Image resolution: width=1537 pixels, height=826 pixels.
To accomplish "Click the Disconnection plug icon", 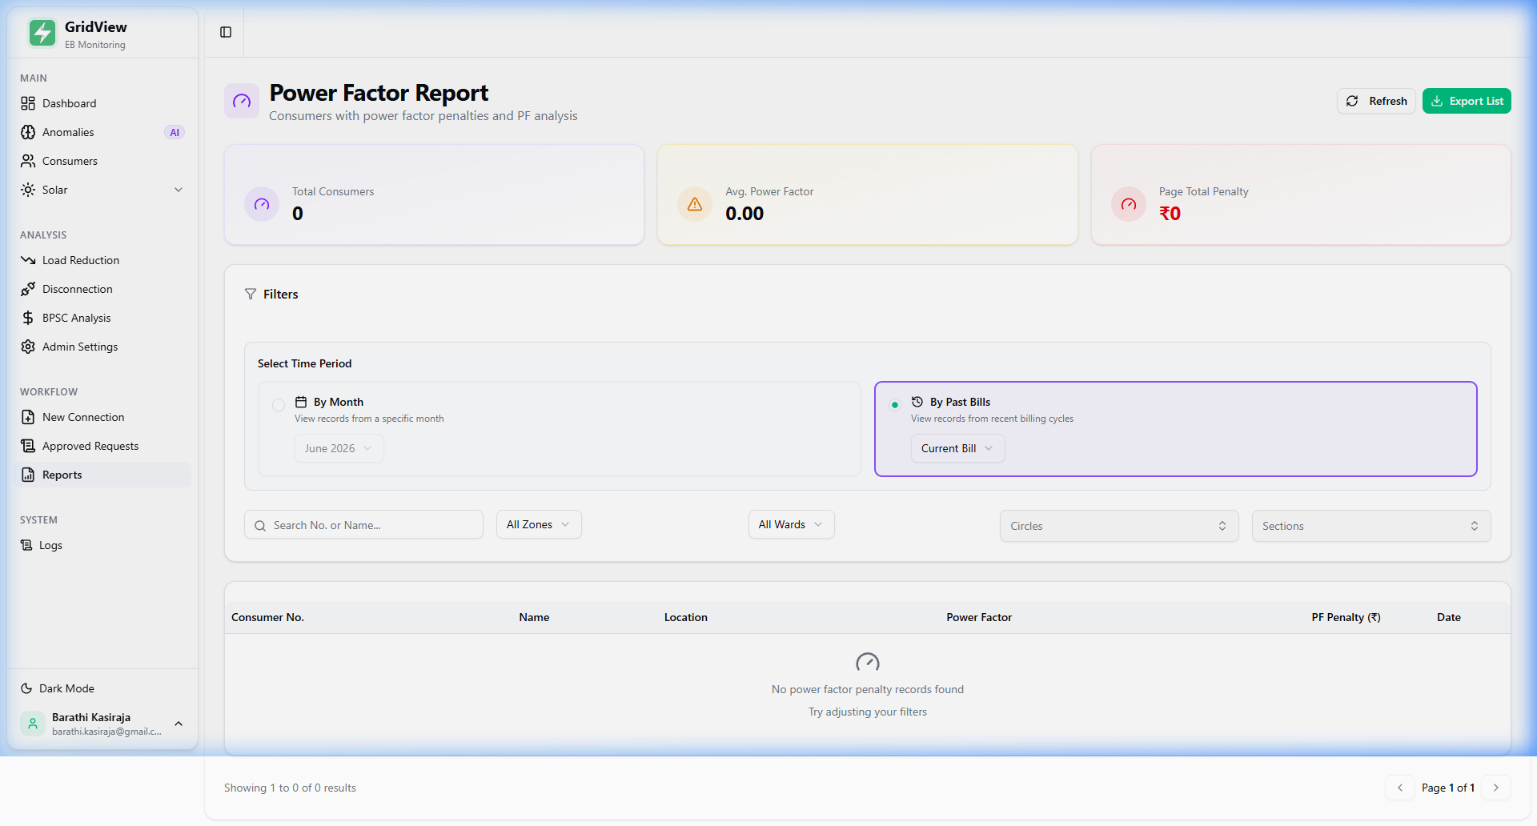I will click(28, 289).
